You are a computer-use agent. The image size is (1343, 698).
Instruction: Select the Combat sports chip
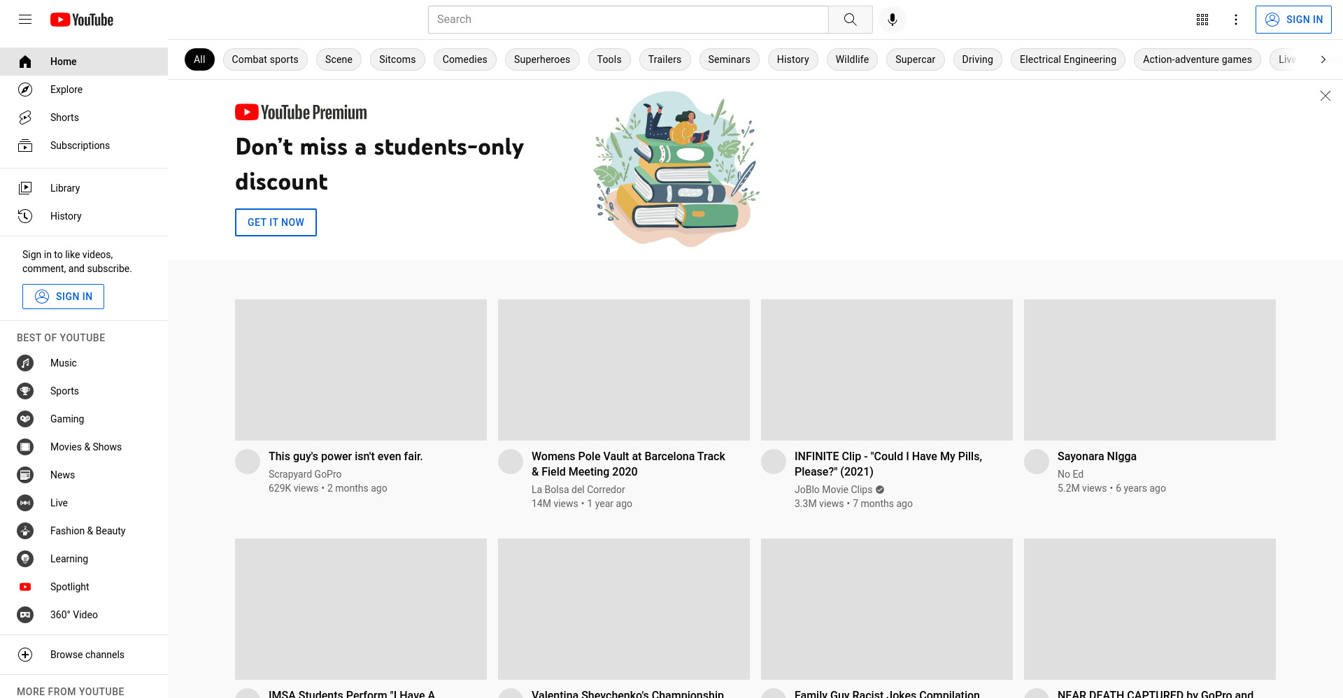[x=265, y=59]
